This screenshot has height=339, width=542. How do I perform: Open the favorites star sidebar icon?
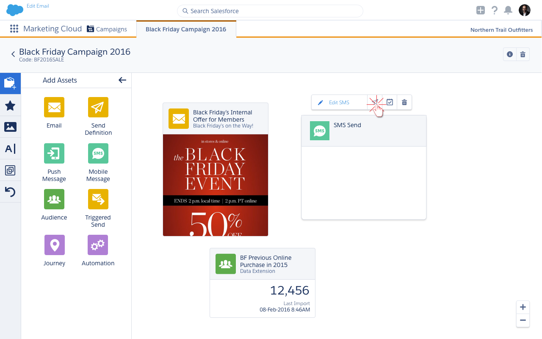(x=10, y=106)
